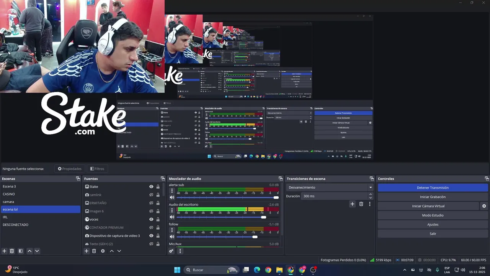Show hidden system tray icons chevron
This screenshot has height=276, width=490.
click(x=405, y=270)
